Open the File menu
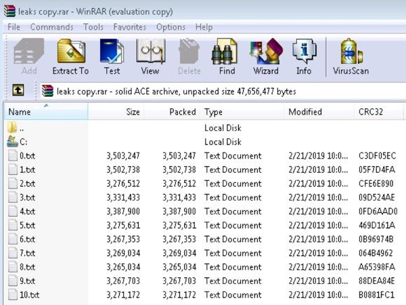The height and width of the screenshot is (305, 406). (14, 27)
